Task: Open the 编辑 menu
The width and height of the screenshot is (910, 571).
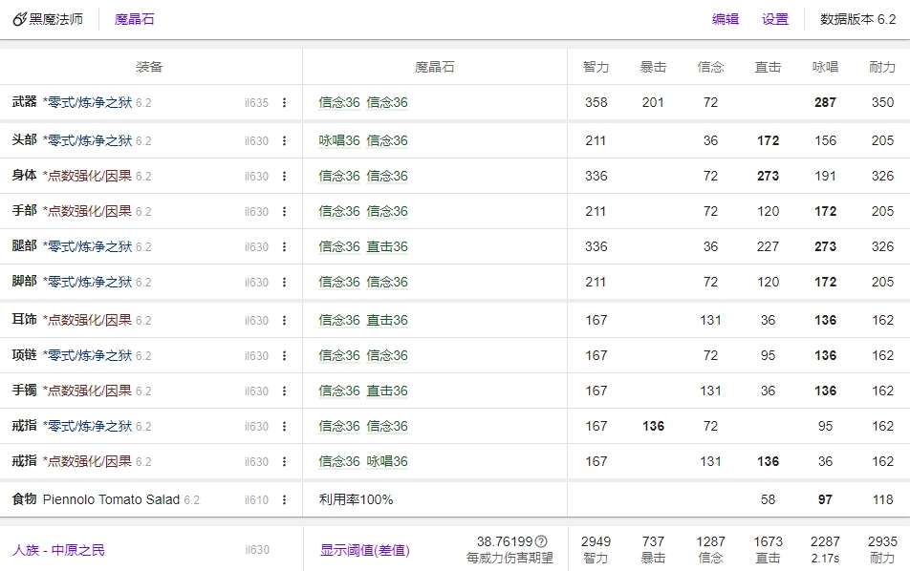Action: point(726,19)
